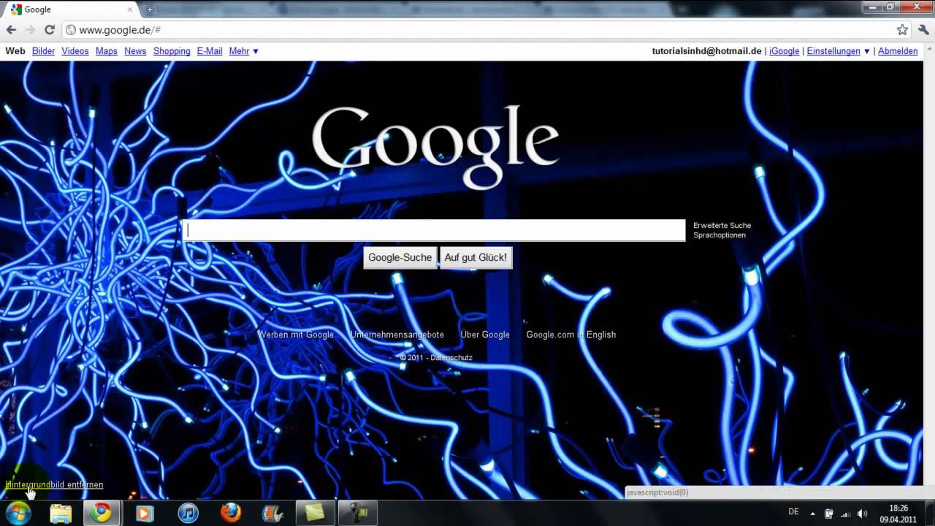Open the E-Mail link

pos(210,51)
